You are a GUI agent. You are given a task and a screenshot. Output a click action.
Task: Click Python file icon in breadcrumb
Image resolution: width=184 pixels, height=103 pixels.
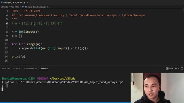[x=23, y=7]
